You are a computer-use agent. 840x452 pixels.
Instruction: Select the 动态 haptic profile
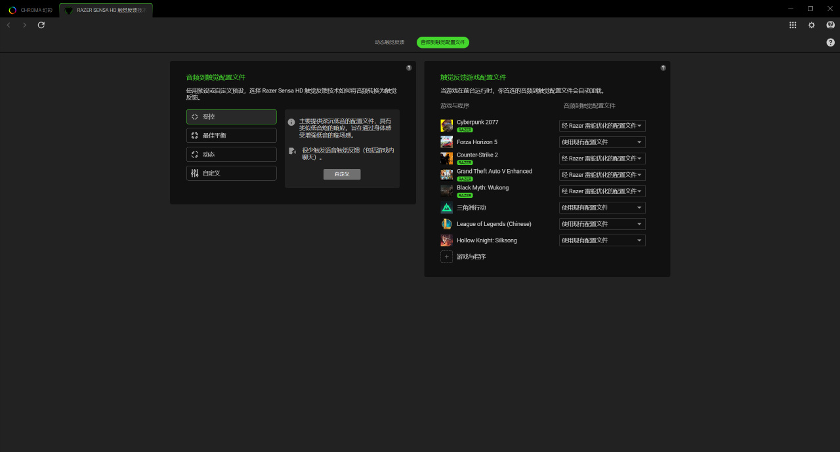[x=231, y=155]
